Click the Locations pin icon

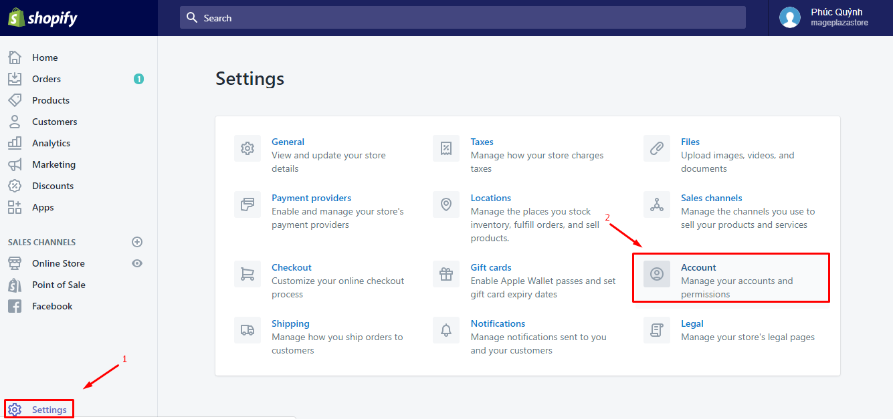(446, 204)
